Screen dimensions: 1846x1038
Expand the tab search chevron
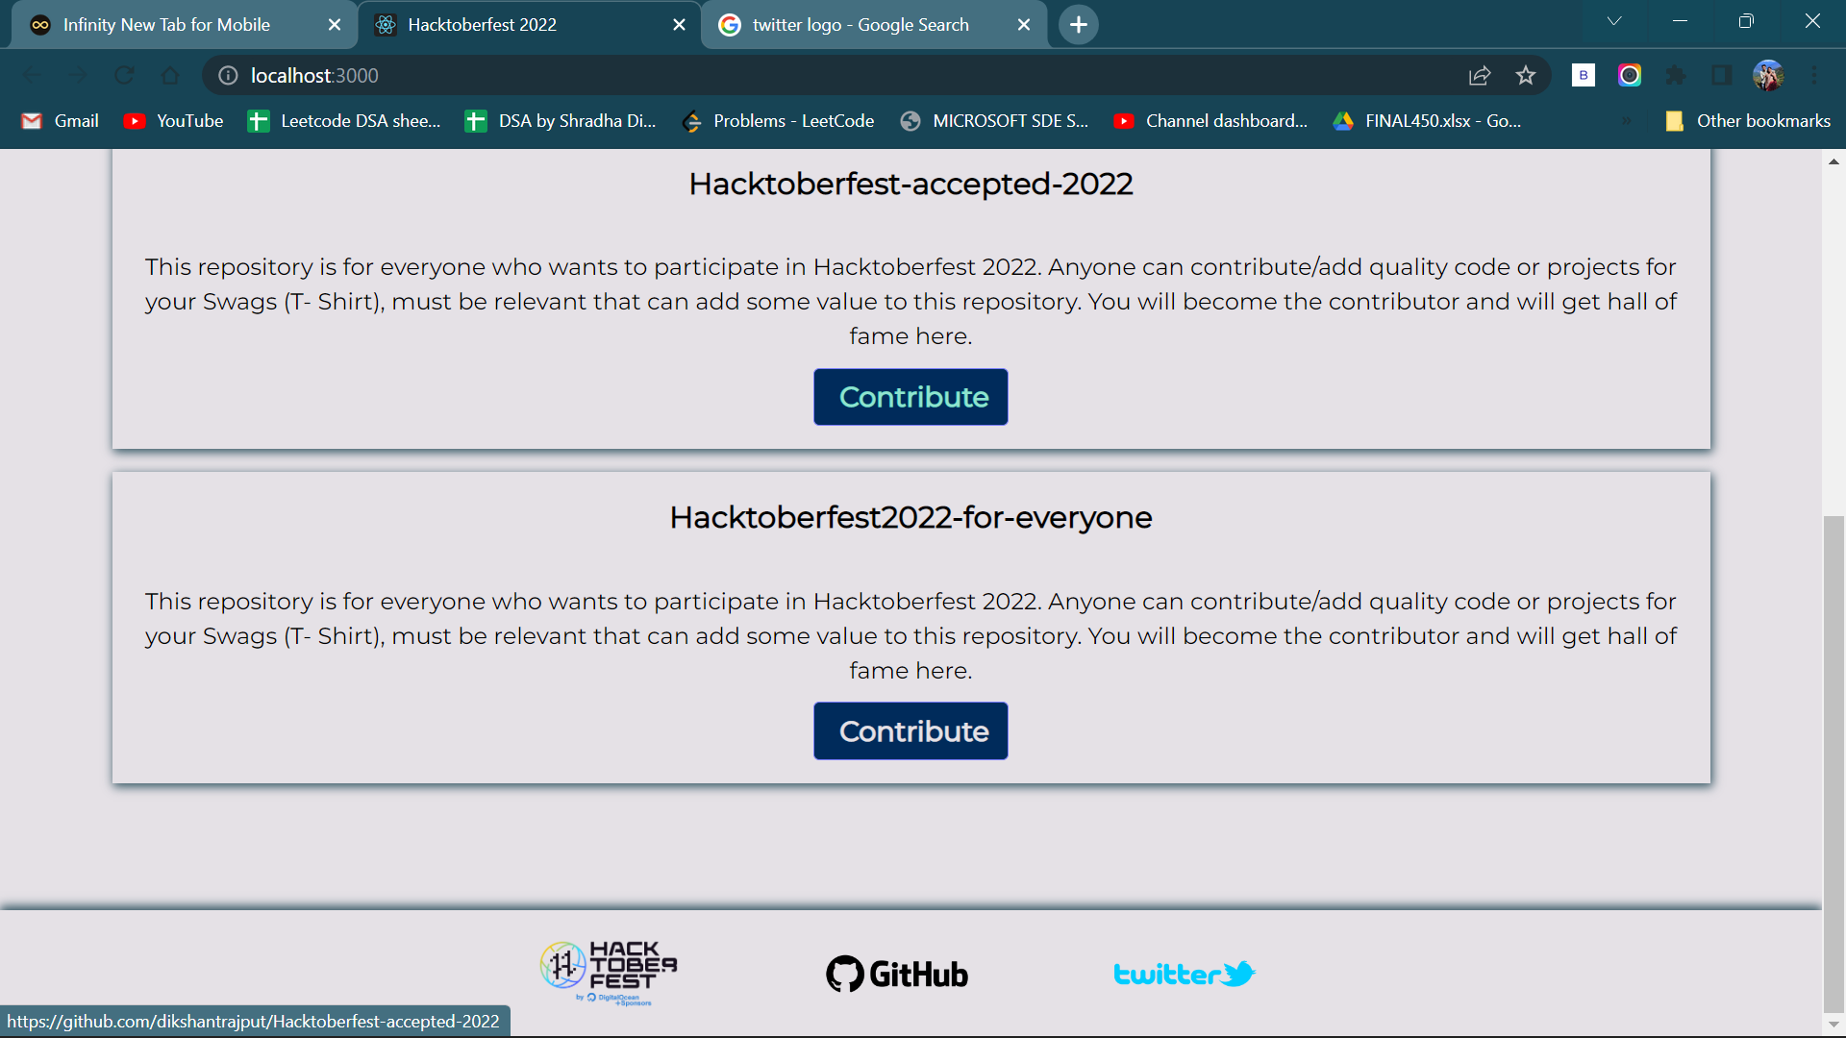1614,21
